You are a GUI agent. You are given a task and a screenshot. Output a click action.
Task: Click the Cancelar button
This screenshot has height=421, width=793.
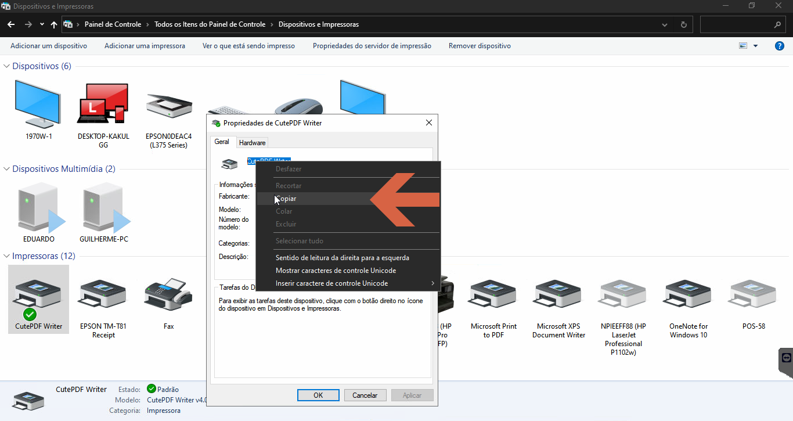click(365, 395)
